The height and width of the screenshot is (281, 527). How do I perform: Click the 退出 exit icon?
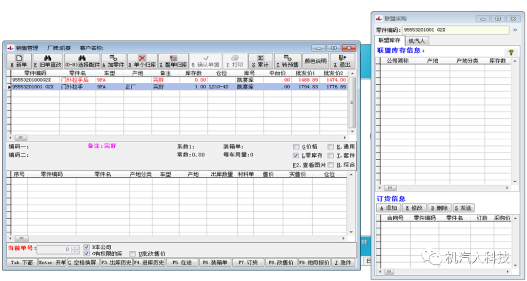pyautogui.click(x=342, y=58)
